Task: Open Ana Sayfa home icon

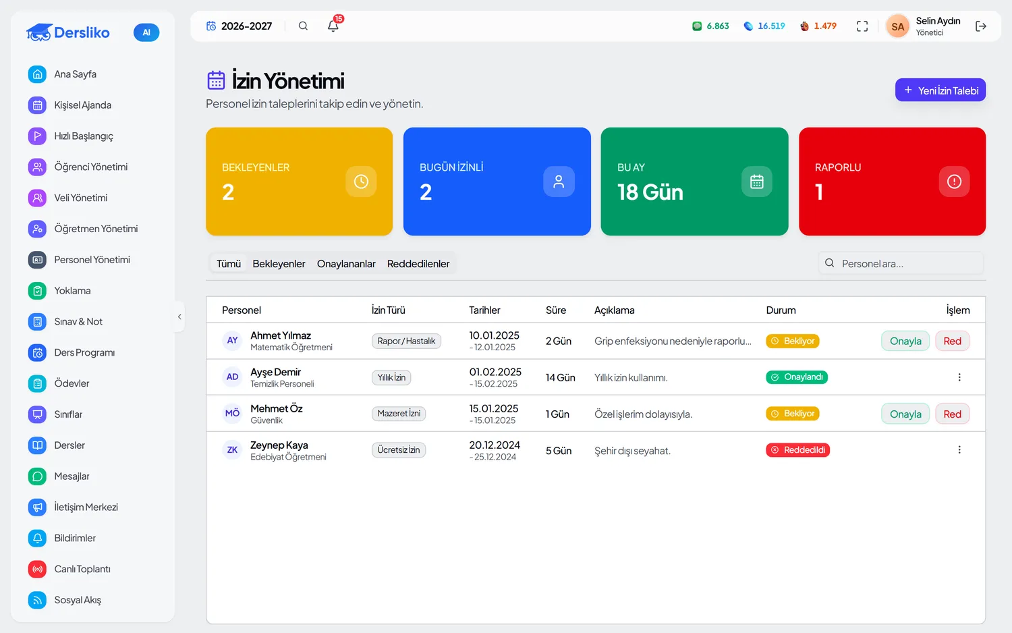Action: pos(38,74)
